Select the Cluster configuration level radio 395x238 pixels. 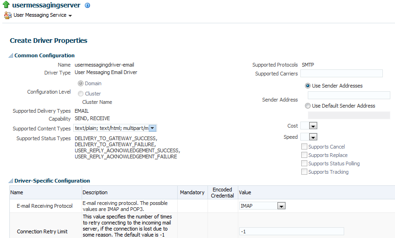point(81,94)
